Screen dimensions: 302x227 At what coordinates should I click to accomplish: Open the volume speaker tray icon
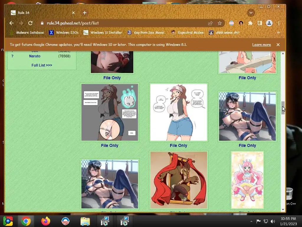pos(273,221)
